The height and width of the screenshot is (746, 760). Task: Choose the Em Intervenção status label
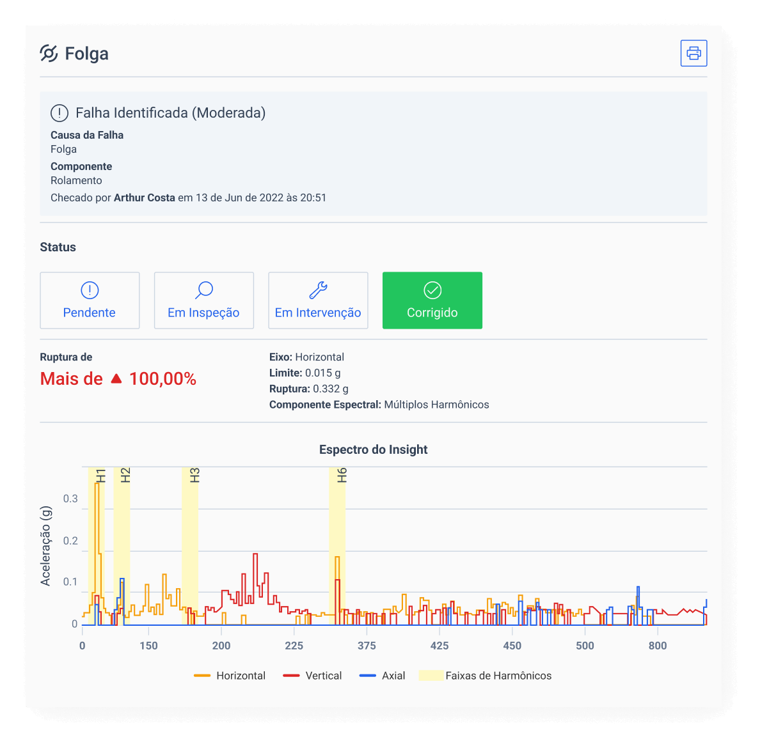point(318,313)
